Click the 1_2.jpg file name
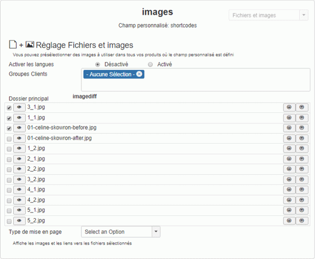315x259 pixels. click(36, 149)
